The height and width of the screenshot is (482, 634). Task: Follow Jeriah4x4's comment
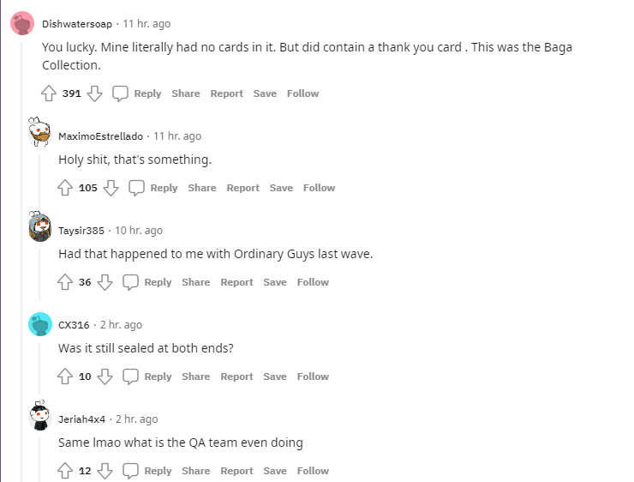click(313, 471)
